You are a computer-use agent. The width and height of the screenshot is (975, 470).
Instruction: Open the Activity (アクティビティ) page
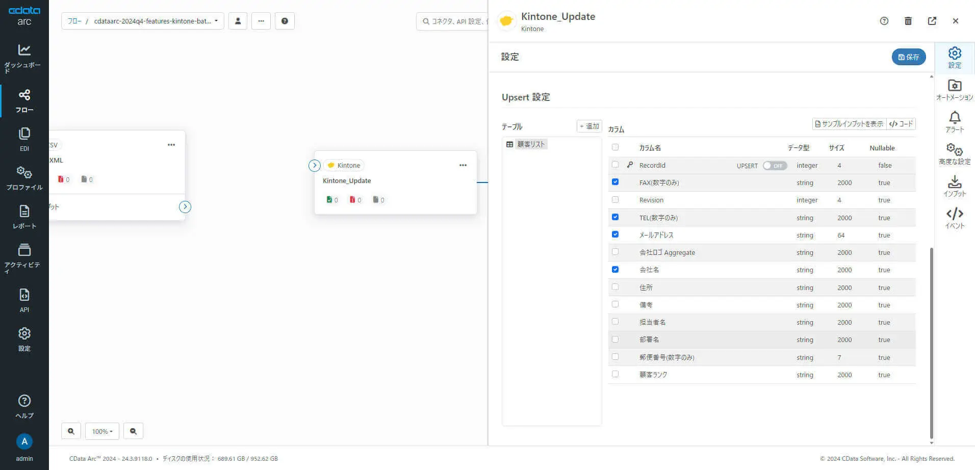click(x=24, y=258)
